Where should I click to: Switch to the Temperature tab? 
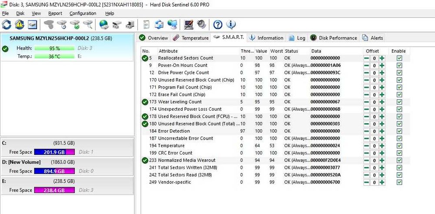(191, 38)
